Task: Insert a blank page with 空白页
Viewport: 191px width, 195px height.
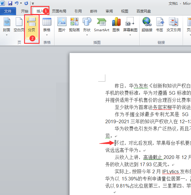Action: tap(19, 25)
